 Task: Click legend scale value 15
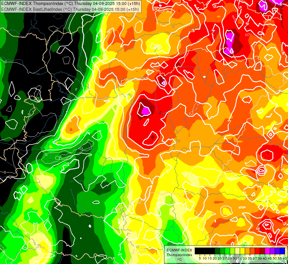[210, 258]
